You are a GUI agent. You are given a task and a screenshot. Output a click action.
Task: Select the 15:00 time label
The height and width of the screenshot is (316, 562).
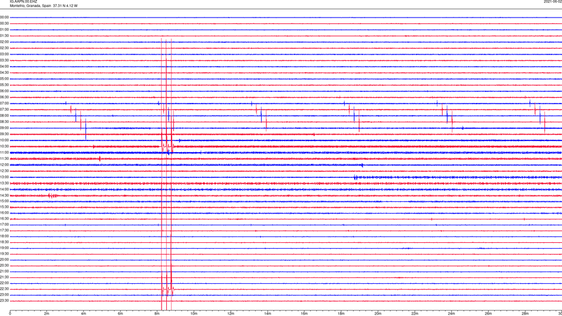coord(4,201)
